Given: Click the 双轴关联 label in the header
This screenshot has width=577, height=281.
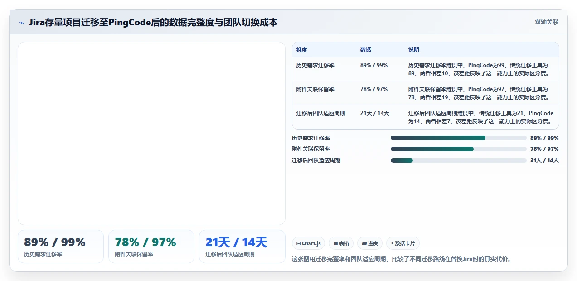Looking at the screenshot, I should pyautogui.click(x=547, y=22).
